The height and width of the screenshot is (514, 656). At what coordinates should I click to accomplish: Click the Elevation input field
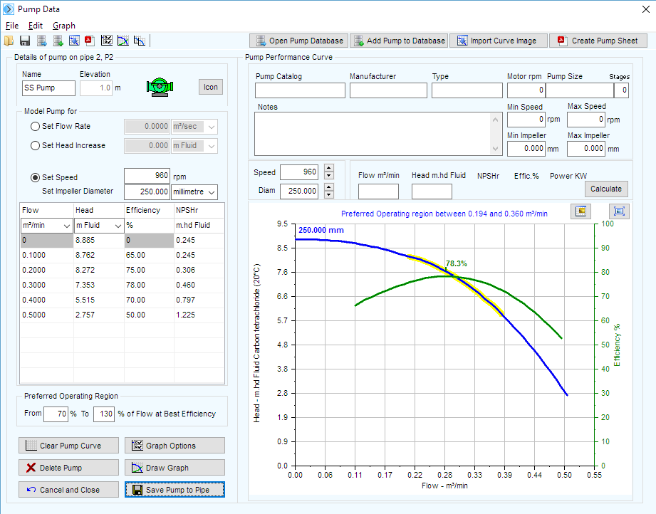coord(96,88)
